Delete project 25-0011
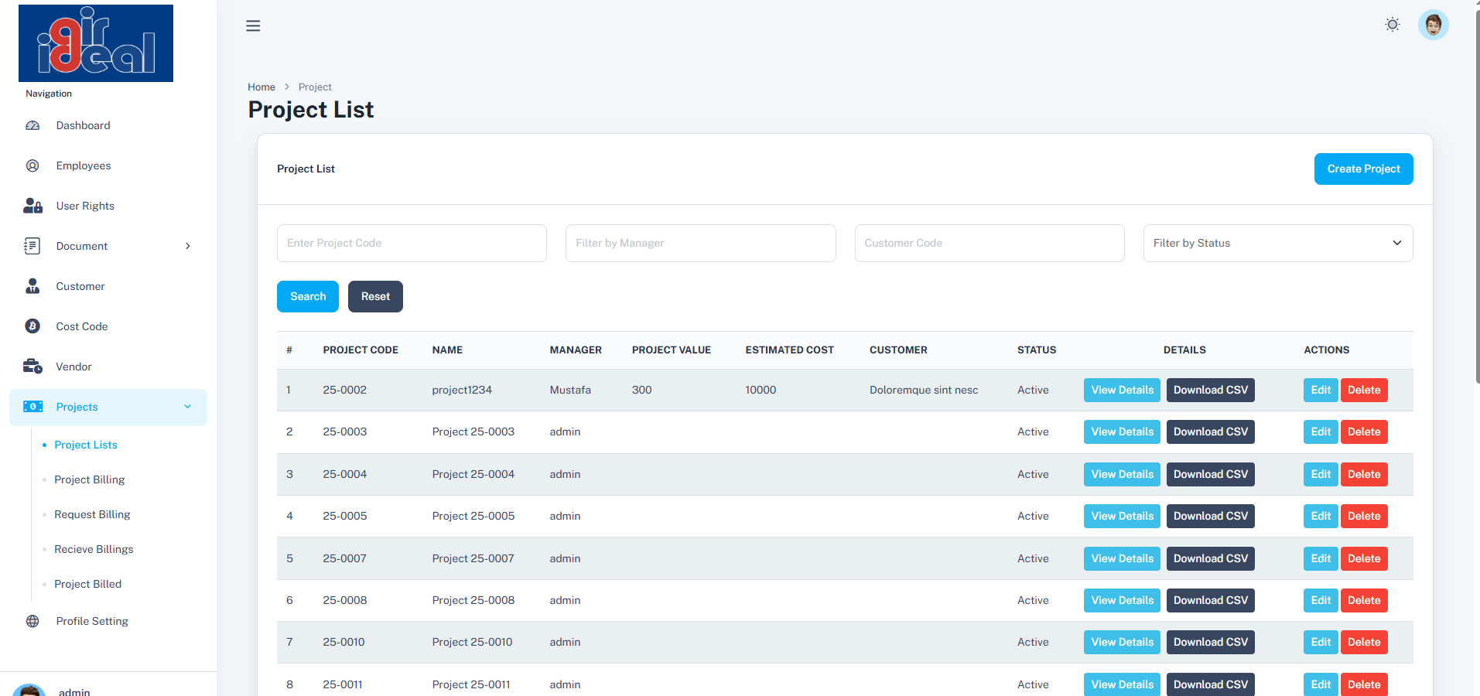The width and height of the screenshot is (1480, 696). coord(1364,684)
